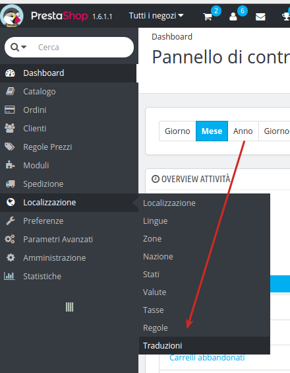The width and height of the screenshot is (290, 373).
Task: Open the new customers notification icon
Action: click(233, 17)
